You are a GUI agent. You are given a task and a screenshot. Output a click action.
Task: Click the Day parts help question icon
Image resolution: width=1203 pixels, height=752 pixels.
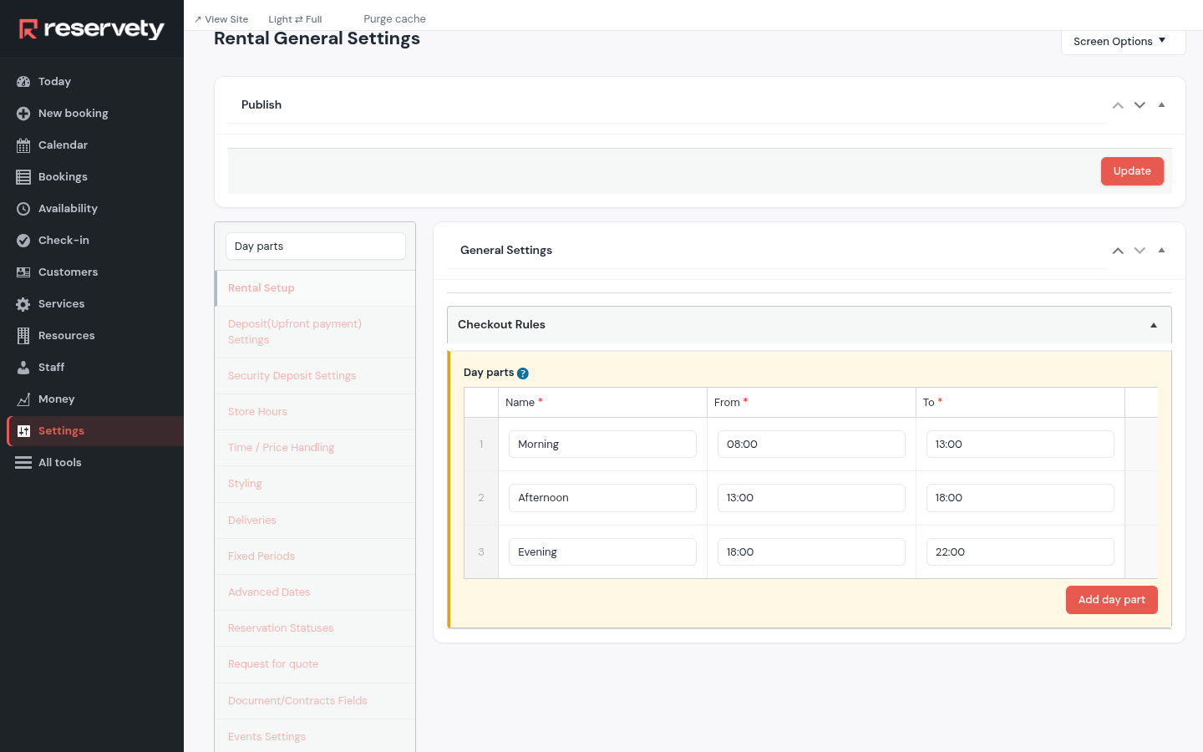coord(523,373)
